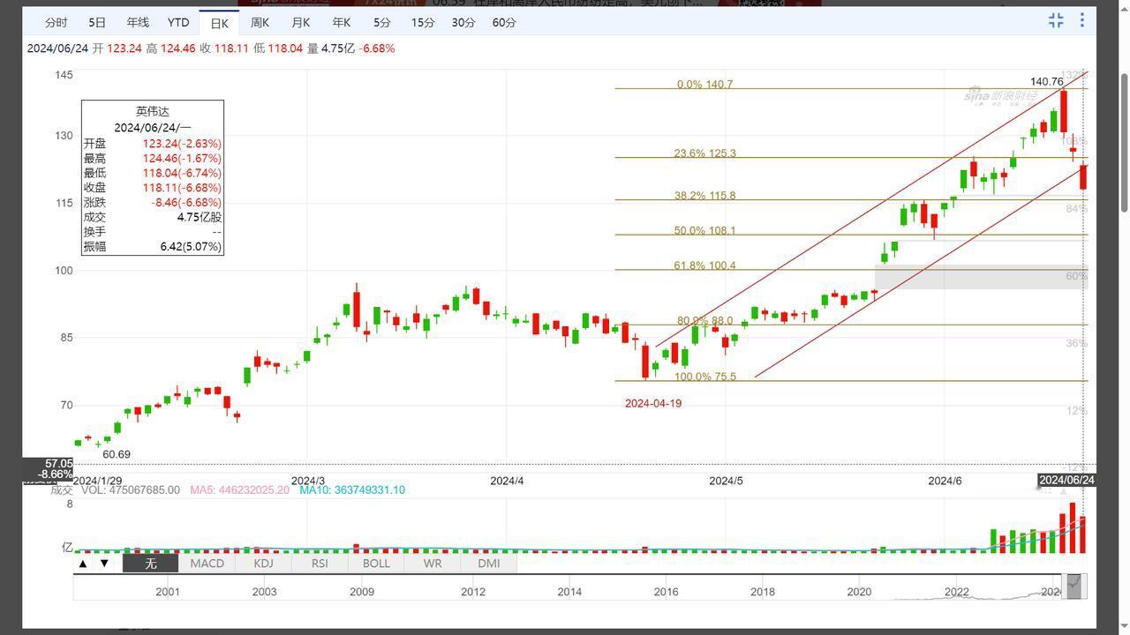Image resolution: width=1130 pixels, height=635 pixels.
Task: Click the 2016 timeline year marker
Action: coord(666,592)
